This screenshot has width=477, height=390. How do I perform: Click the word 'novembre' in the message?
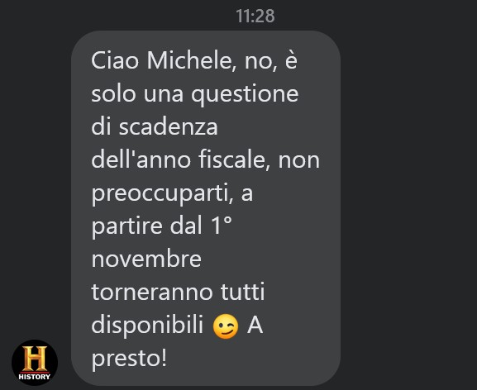[x=146, y=259]
